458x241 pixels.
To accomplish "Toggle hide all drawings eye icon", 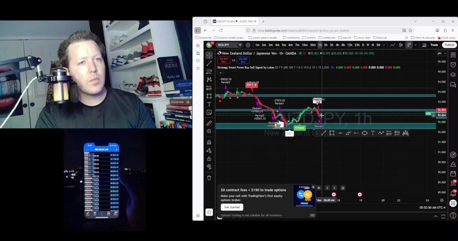I will pos(209,167).
